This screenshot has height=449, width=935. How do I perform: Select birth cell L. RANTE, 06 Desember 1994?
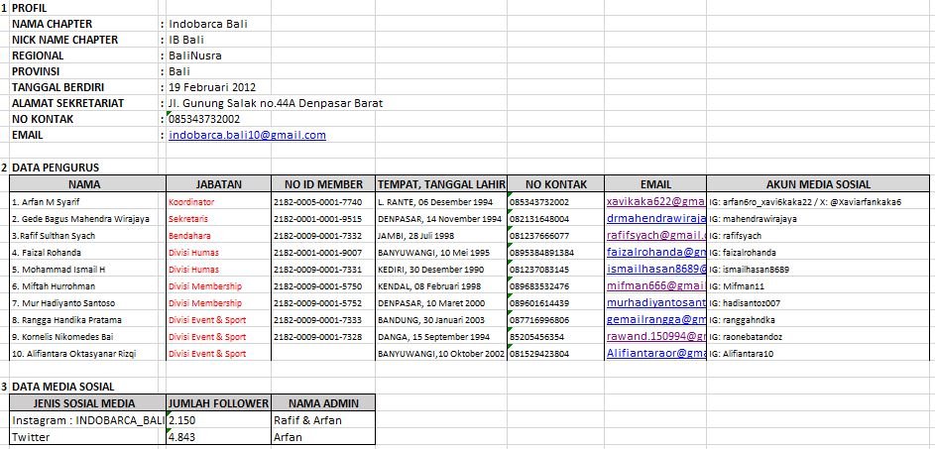[x=441, y=201]
